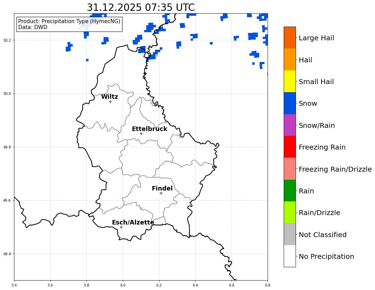Image resolution: width=375 pixels, height=290 pixels.
Task: Click the Findel city label
Action: [162, 188]
